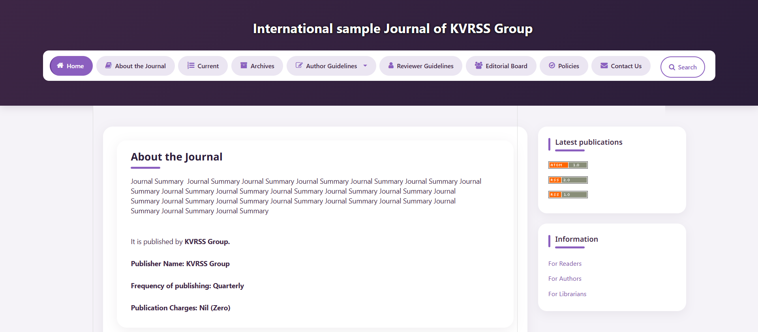
Task: Click the group icon for Editorial Board
Action: pos(478,65)
